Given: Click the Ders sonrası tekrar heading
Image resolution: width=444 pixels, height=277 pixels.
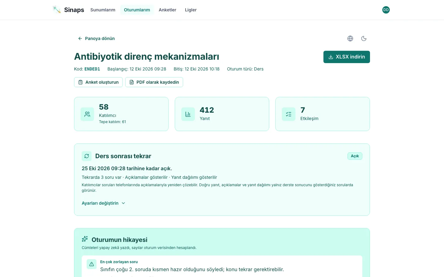Looking at the screenshot, I should click(123, 156).
